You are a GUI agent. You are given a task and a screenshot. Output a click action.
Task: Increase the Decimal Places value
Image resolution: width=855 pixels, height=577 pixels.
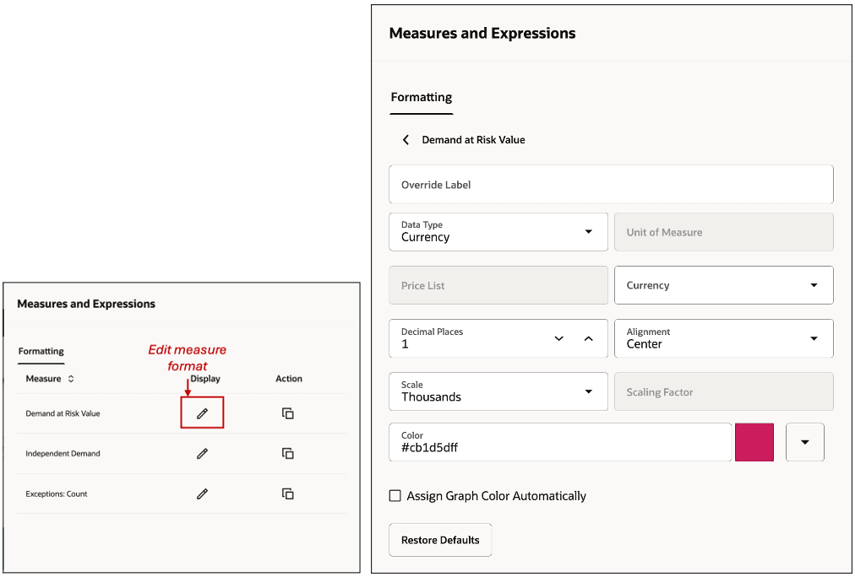tap(589, 338)
